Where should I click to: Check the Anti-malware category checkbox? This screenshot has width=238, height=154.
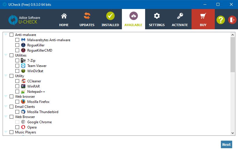pos(11,35)
